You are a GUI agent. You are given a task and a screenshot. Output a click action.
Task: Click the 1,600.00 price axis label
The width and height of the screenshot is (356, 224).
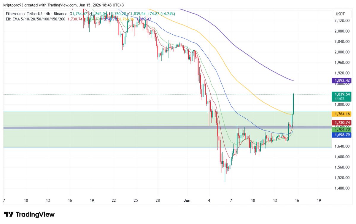coord(342,157)
